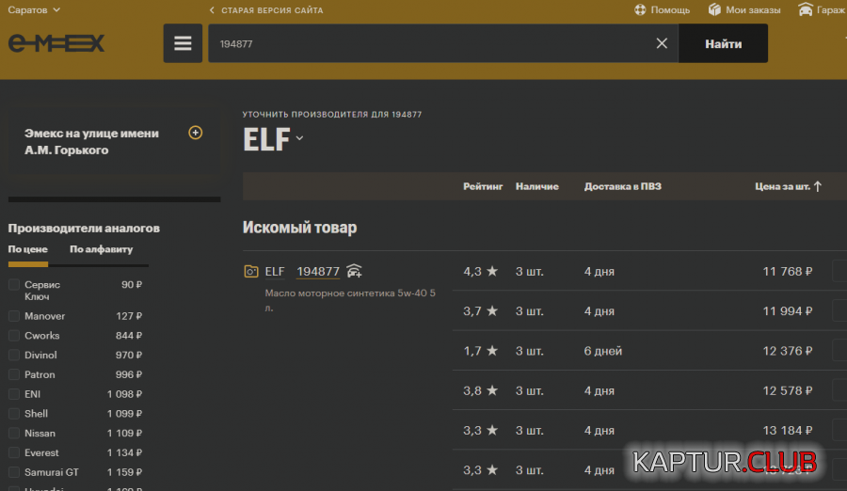Switch to the По цене tab
This screenshot has height=491, width=847.
27,249
